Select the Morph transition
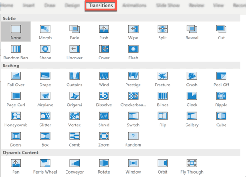The image size is (246, 177). (x=45, y=32)
